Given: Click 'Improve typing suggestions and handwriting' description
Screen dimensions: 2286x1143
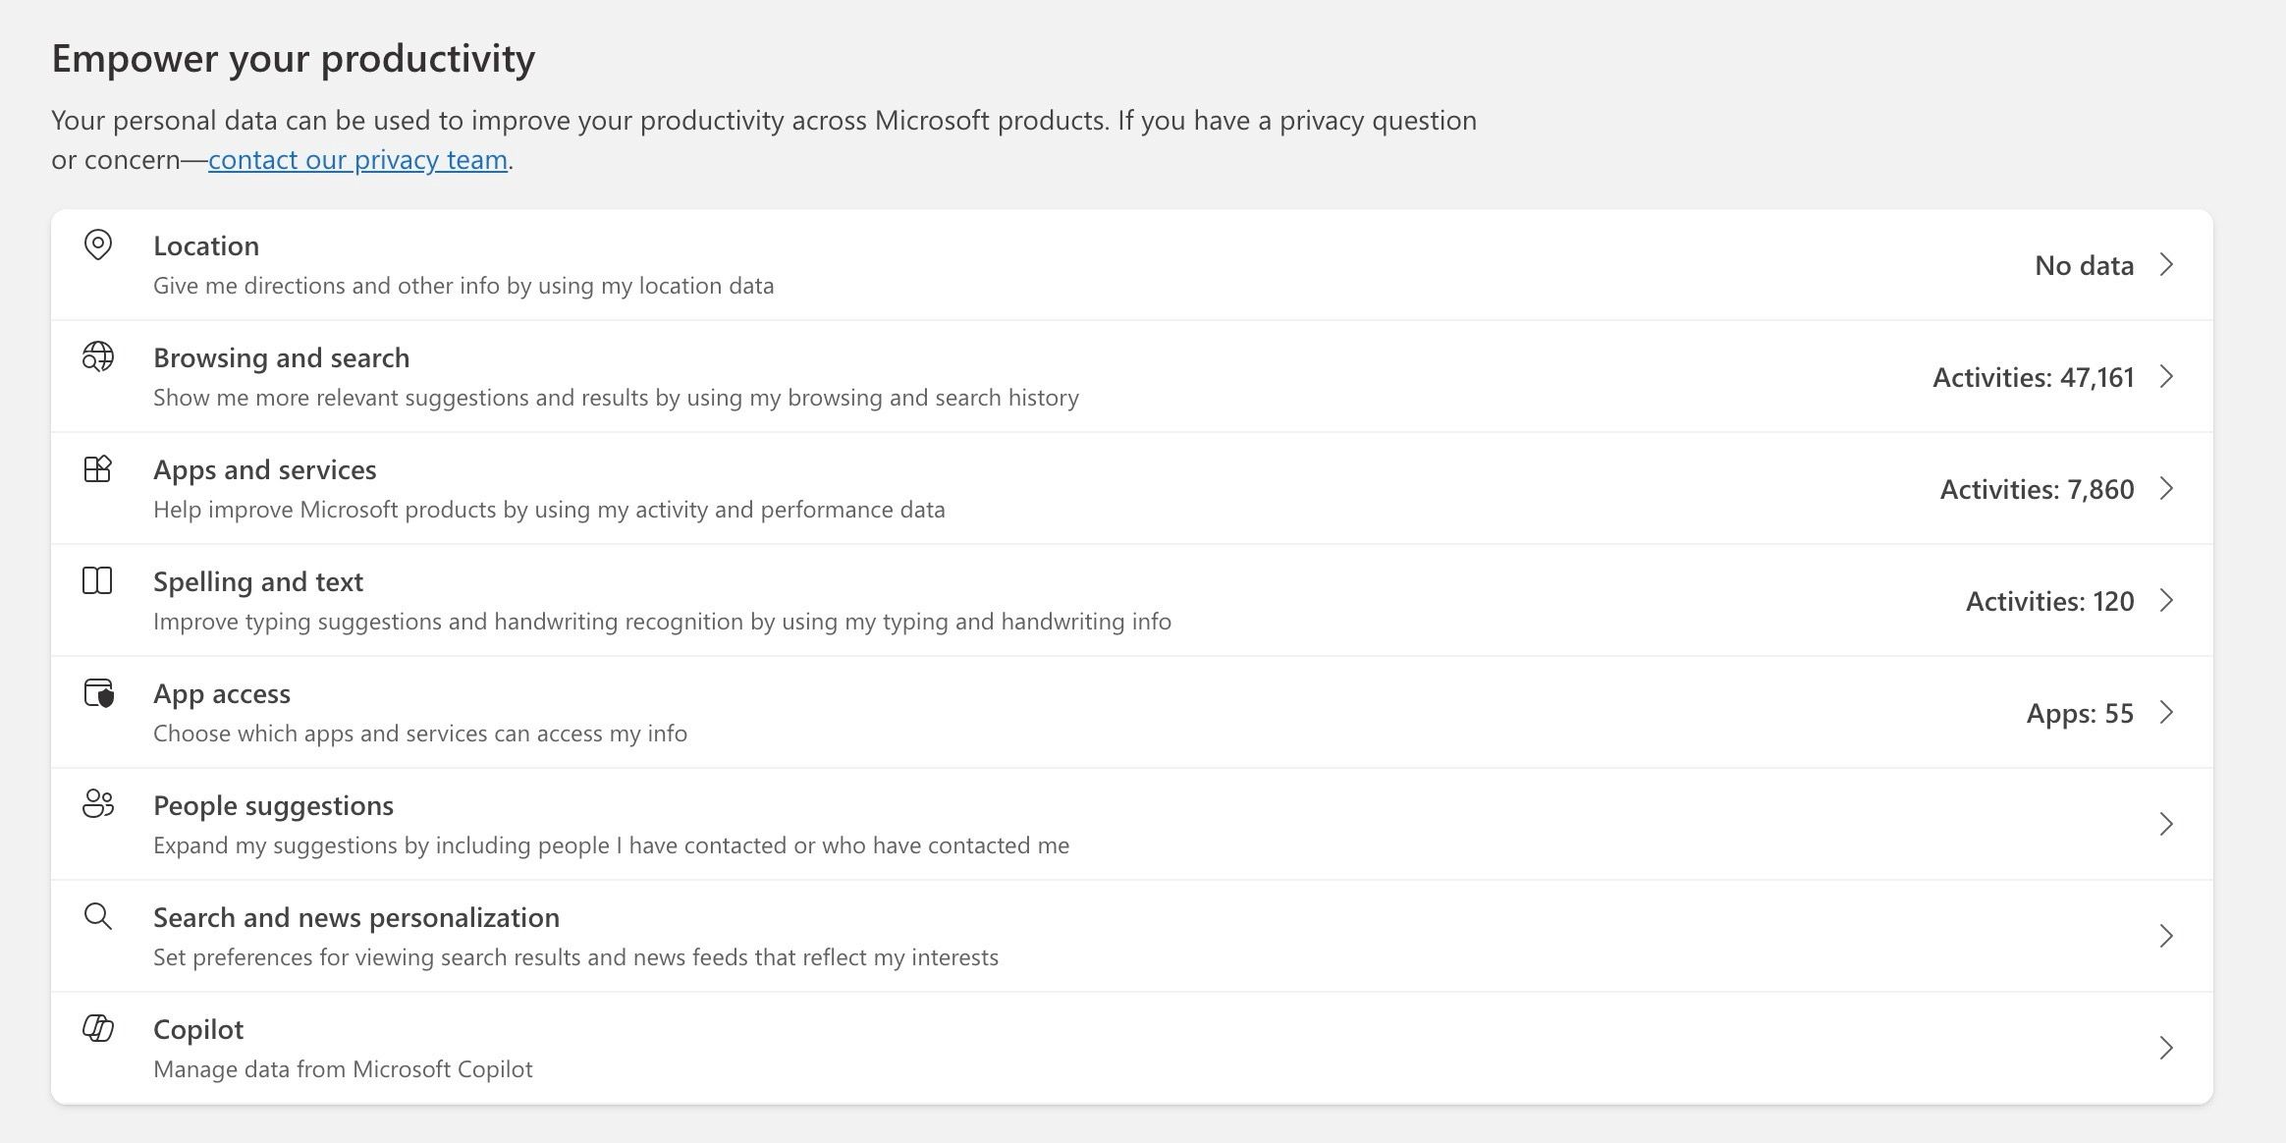Looking at the screenshot, I should [662, 622].
